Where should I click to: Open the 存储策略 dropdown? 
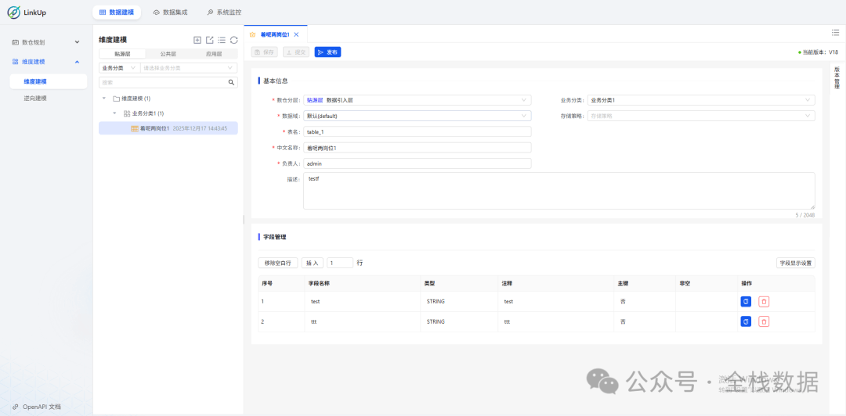point(701,116)
